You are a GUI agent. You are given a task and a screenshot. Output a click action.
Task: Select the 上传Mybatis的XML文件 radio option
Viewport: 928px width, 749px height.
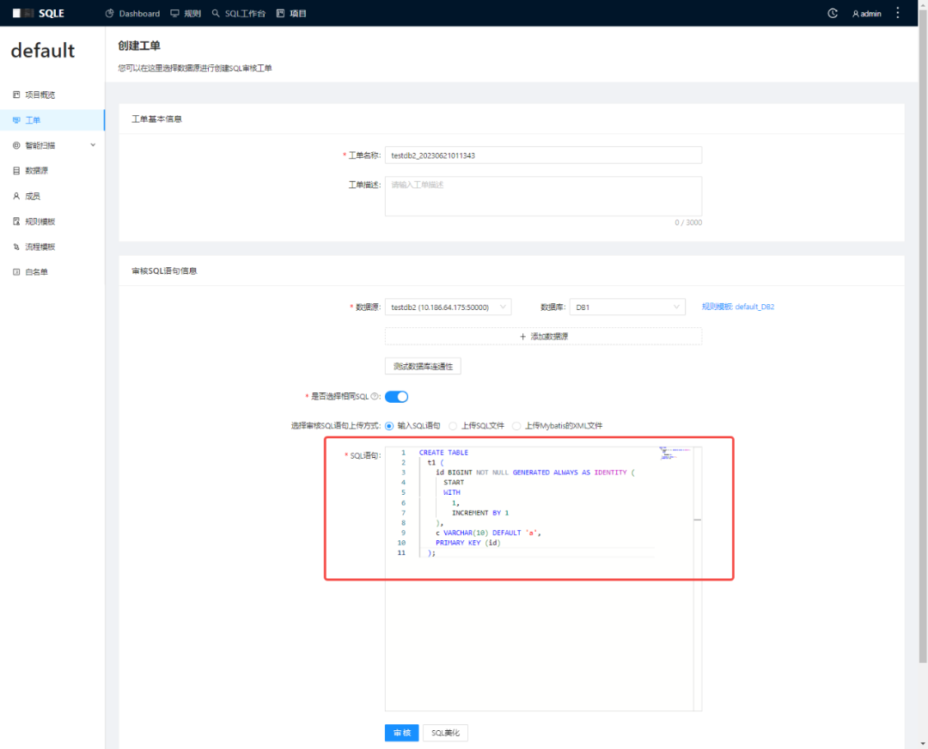(516, 426)
